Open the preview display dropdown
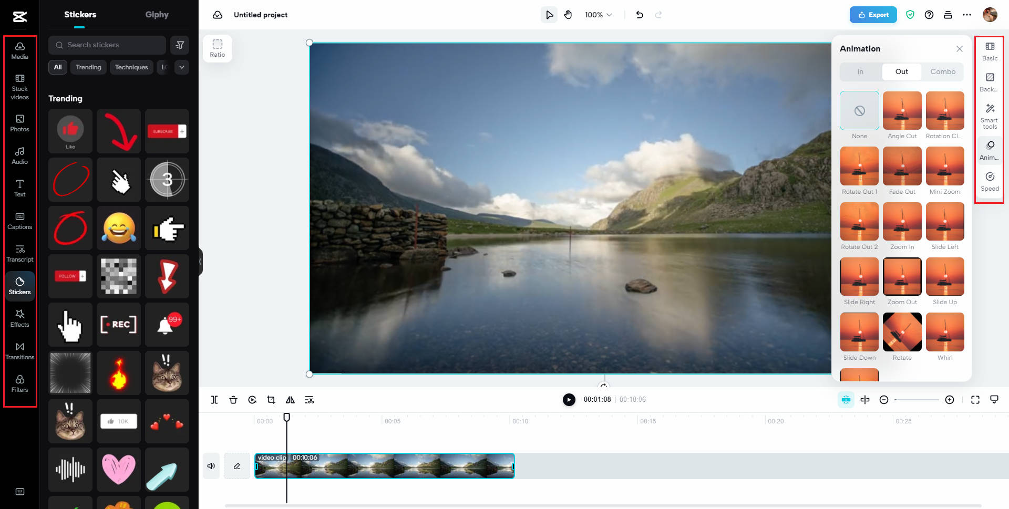 tap(994, 399)
